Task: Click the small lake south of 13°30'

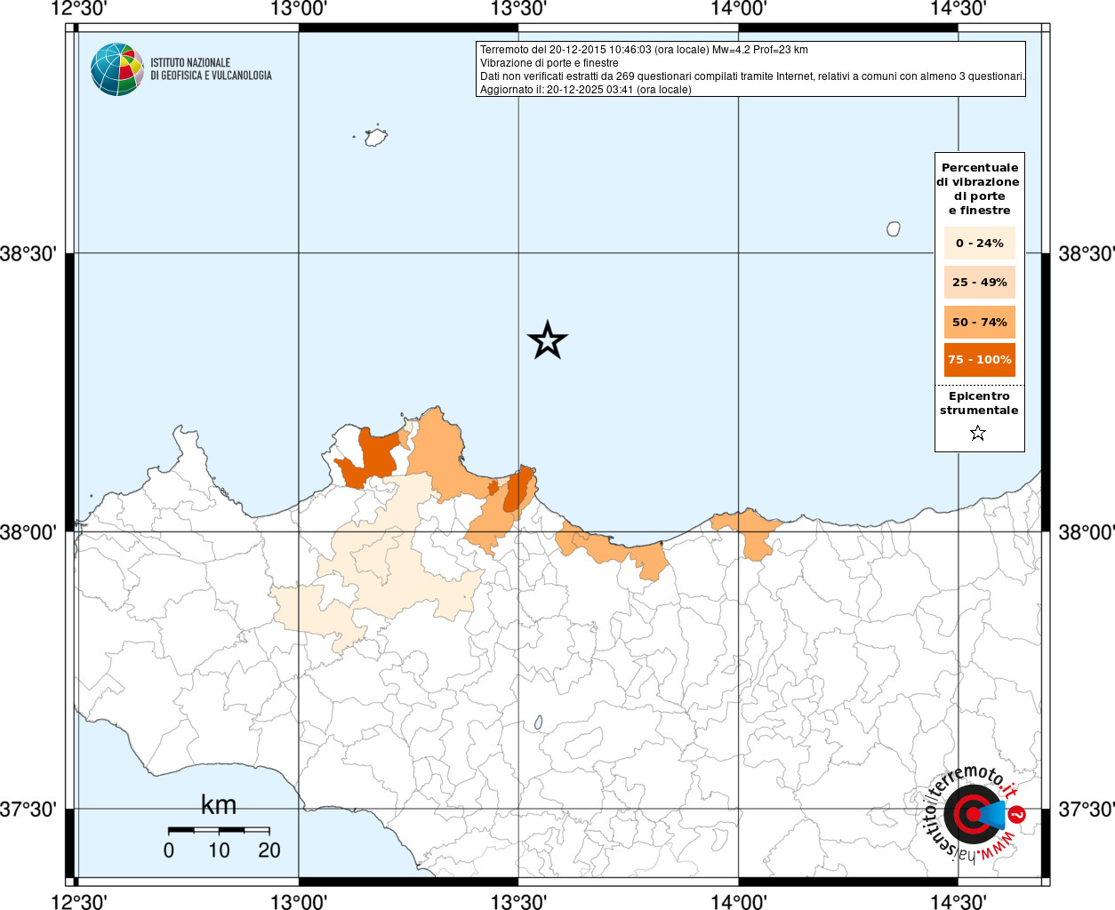Action: point(539,723)
